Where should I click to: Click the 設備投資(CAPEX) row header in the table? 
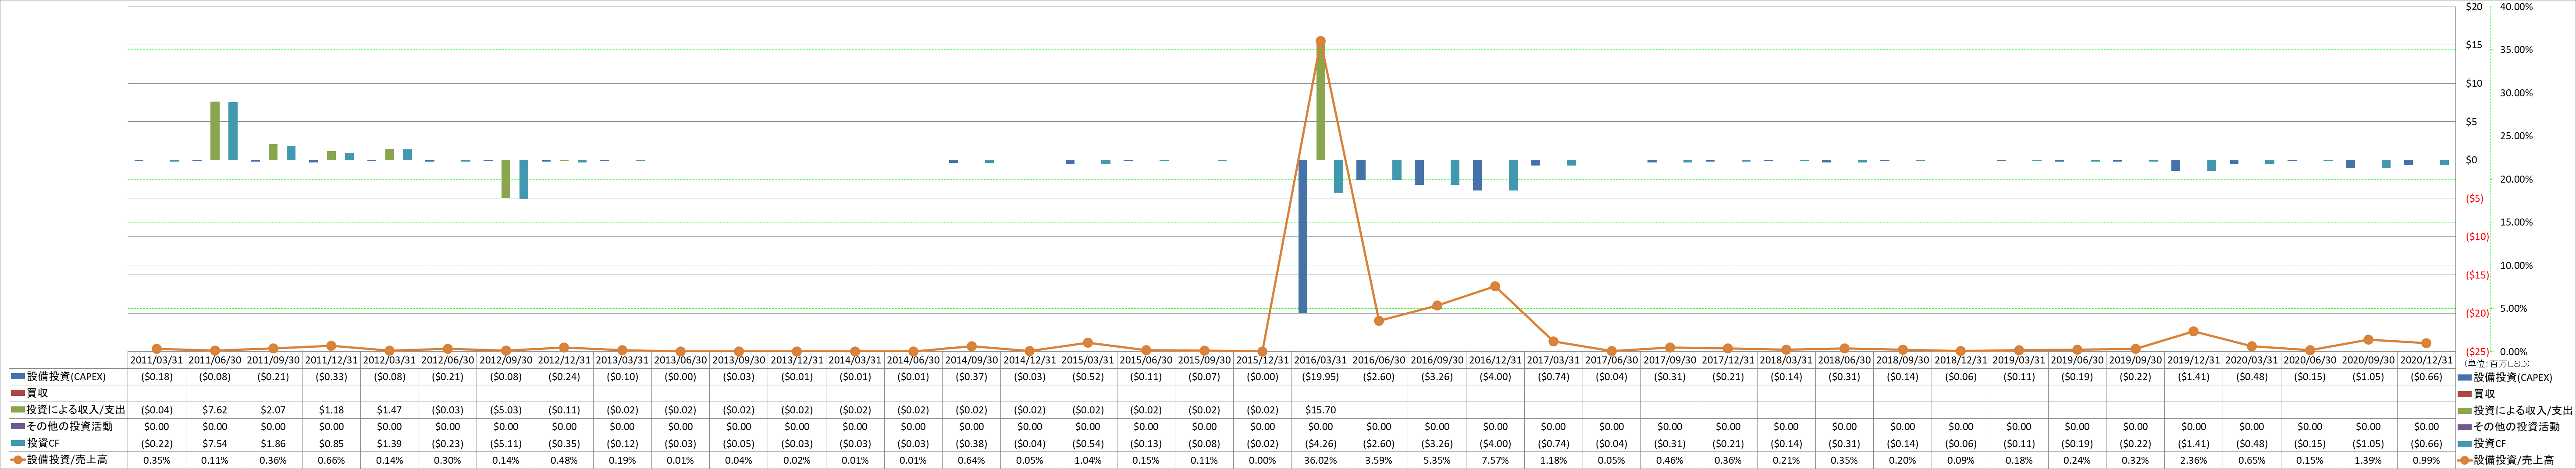(x=68, y=377)
